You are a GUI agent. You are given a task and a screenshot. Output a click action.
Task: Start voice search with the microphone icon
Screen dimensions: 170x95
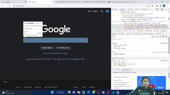[x=80, y=40]
